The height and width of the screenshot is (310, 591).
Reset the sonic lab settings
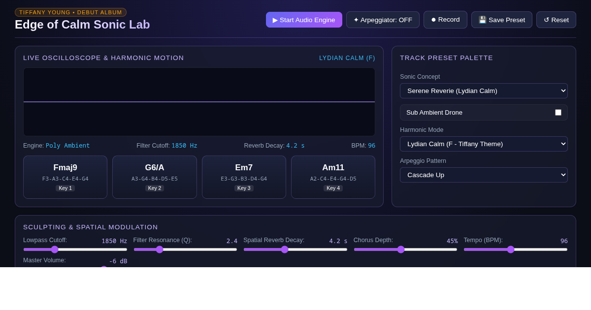[x=556, y=20]
